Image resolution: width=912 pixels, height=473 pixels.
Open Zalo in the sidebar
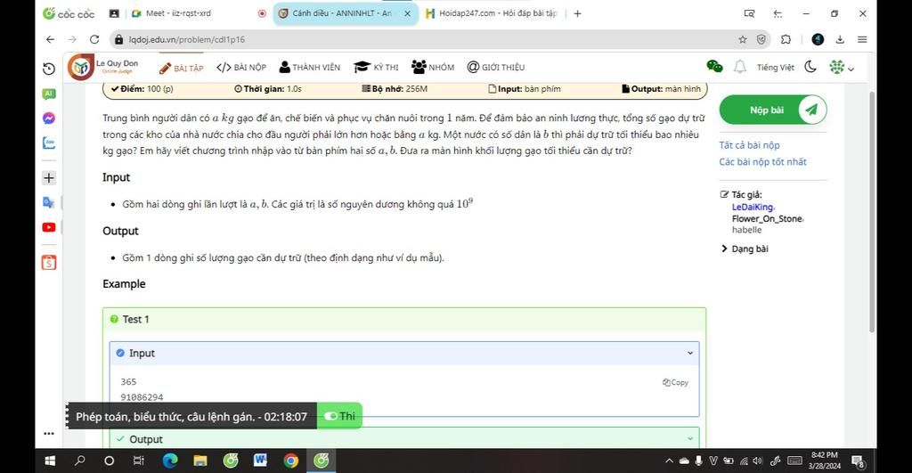[x=49, y=143]
